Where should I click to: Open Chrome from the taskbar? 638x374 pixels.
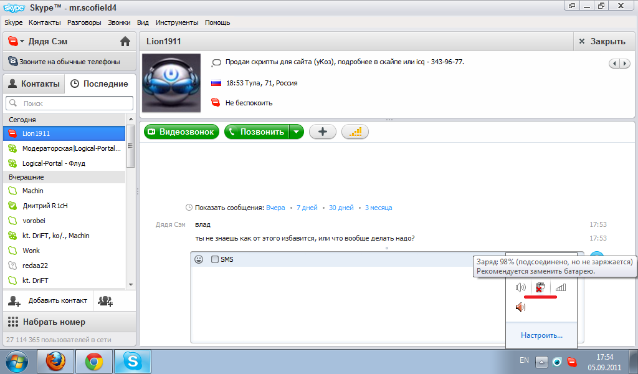click(94, 362)
